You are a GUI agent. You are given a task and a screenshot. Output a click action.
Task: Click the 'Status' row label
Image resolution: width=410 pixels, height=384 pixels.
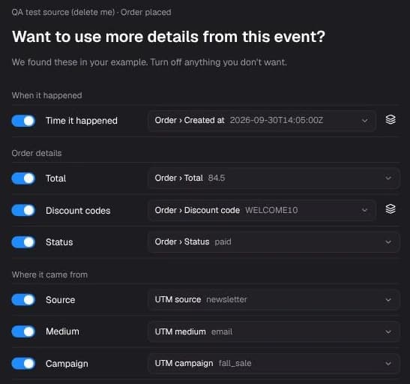coord(59,242)
